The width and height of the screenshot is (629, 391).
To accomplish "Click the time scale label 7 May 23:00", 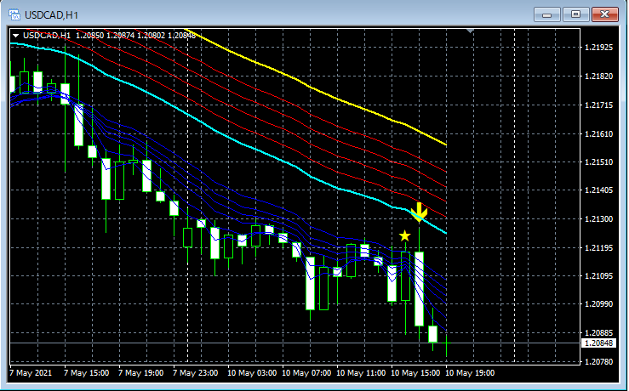I will 196,373.
